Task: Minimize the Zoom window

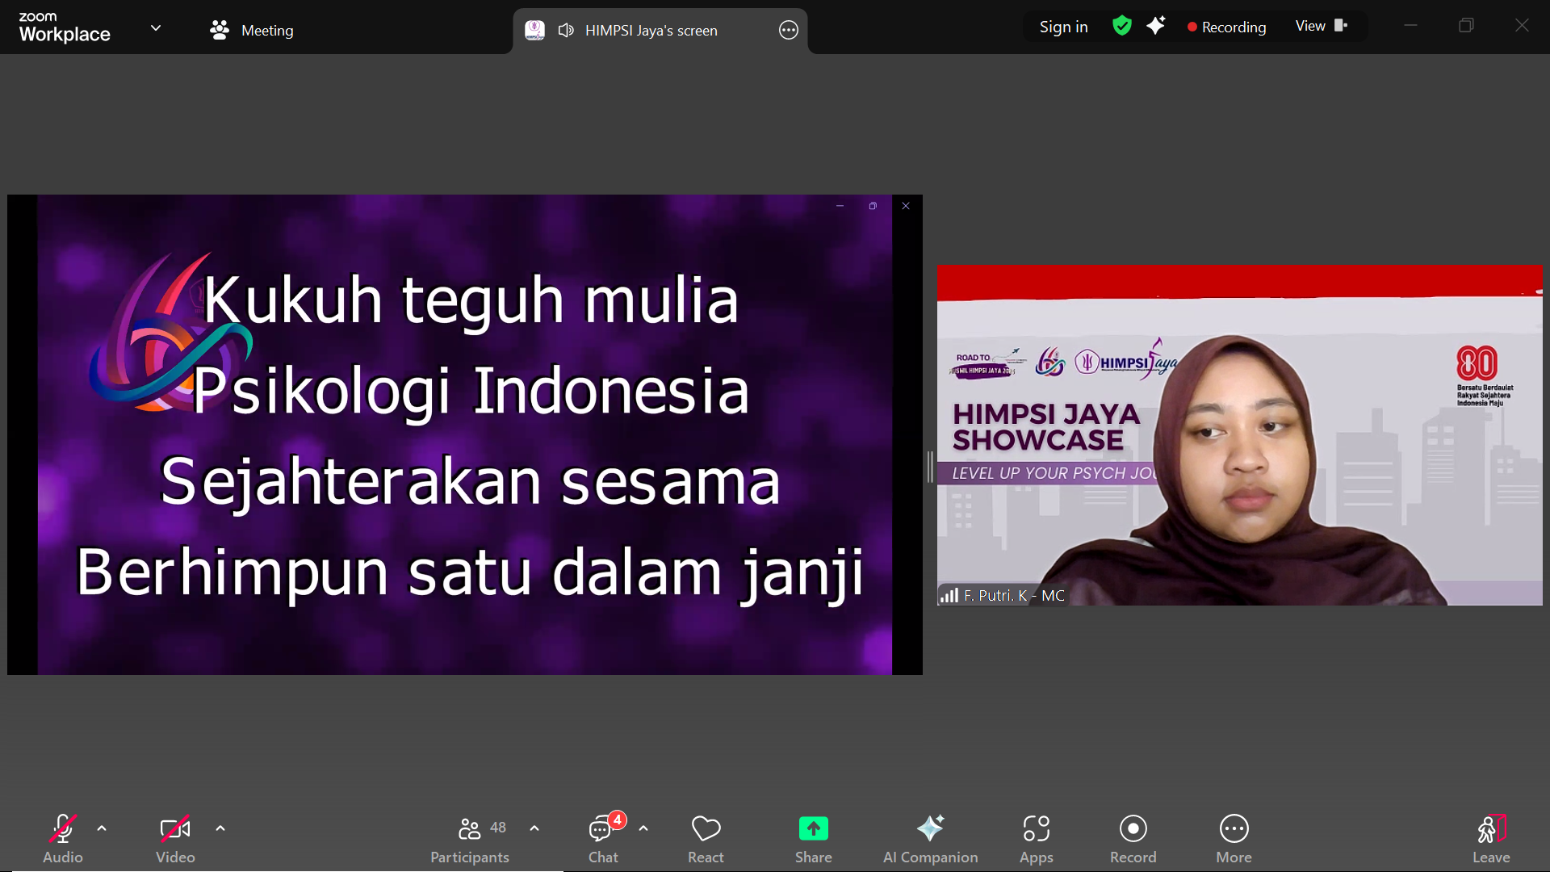Action: tap(1410, 26)
